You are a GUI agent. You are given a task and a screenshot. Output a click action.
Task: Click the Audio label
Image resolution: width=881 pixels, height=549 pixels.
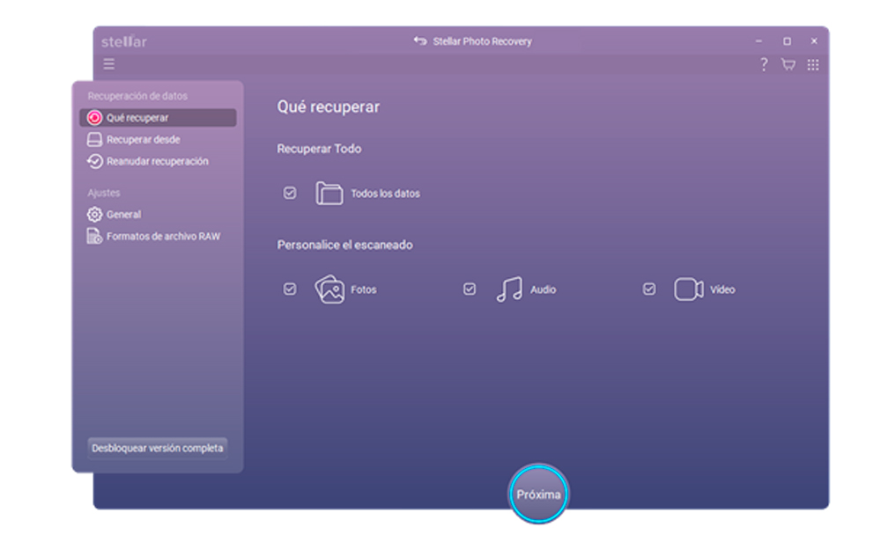tap(544, 289)
